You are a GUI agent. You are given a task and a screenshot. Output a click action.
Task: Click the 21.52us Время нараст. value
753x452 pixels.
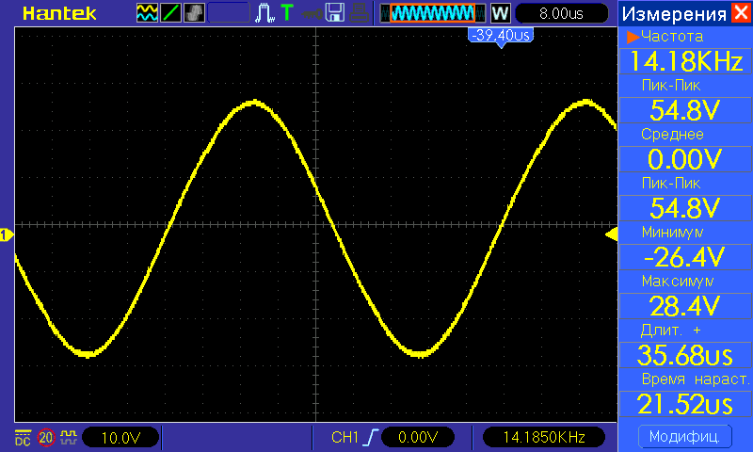pyautogui.click(x=685, y=404)
